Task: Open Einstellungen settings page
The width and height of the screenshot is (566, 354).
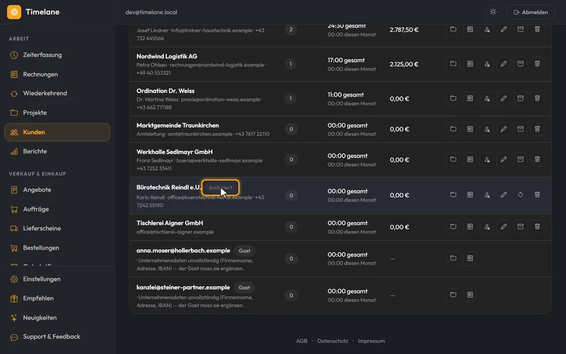Action: click(57, 279)
